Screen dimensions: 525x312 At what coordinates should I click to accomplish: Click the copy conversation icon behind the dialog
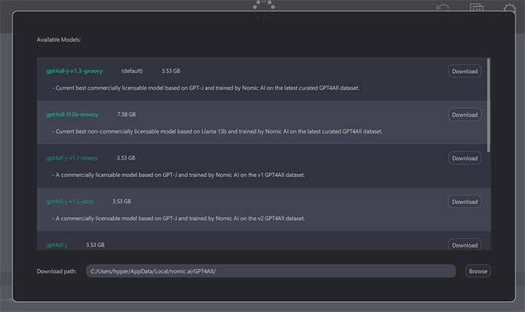(x=476, y=7)
